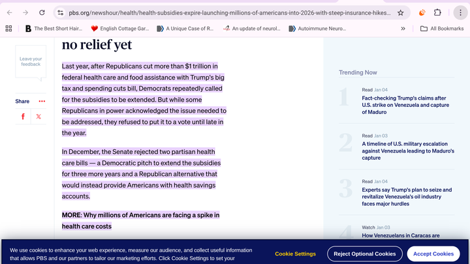This screenshot has width=470, height=264.
Task: Open the browser extensions puzzle icon
Action: pyautogui.click(x=437, y=12)
